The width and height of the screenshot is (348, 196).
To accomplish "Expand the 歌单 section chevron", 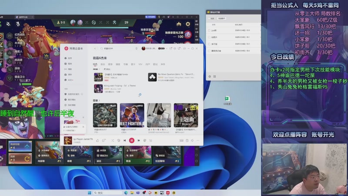I will (99, 101).
